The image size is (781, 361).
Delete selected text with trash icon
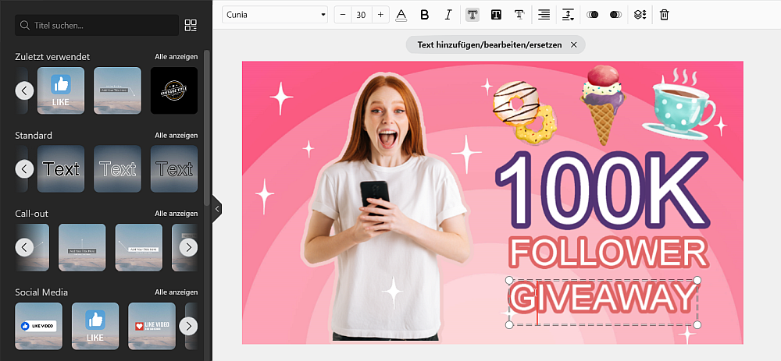point(664,15)
